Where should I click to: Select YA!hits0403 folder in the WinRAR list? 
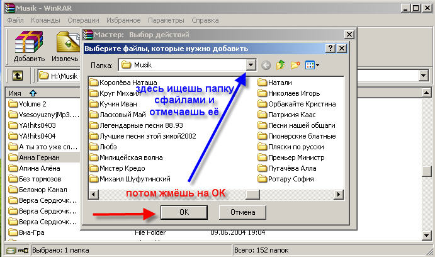[32, 125]
